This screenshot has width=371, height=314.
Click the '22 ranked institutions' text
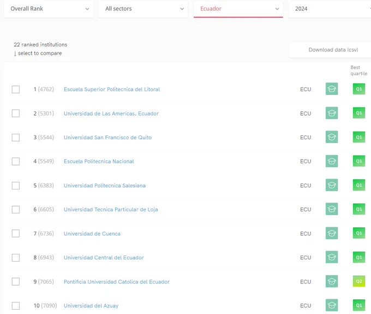(x=40, y=45)
